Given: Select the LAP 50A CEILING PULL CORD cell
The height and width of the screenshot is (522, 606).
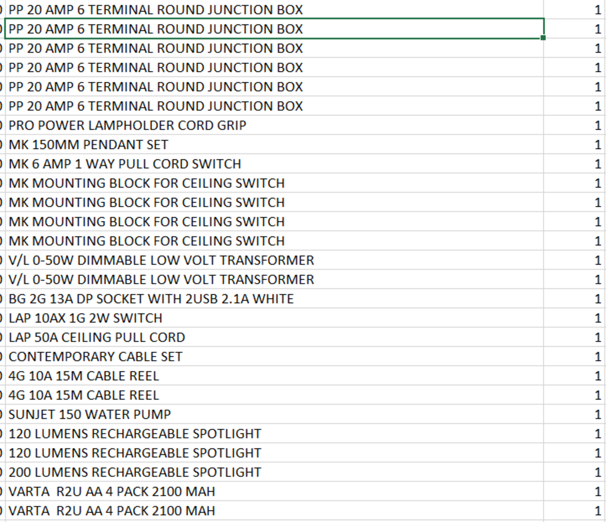Looking at the screenshot, I should [274, 337].
